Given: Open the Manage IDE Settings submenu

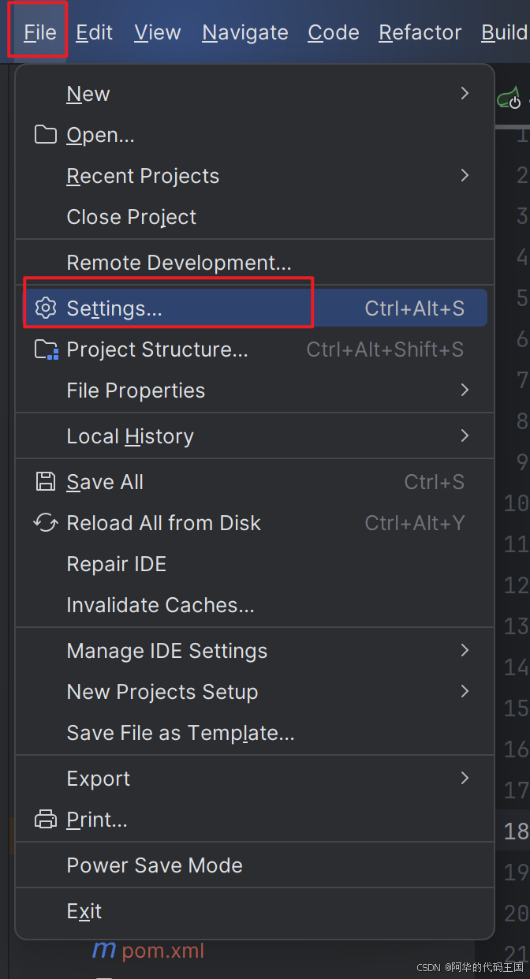Looking at the screenshot, I should [x=256, y=651].
